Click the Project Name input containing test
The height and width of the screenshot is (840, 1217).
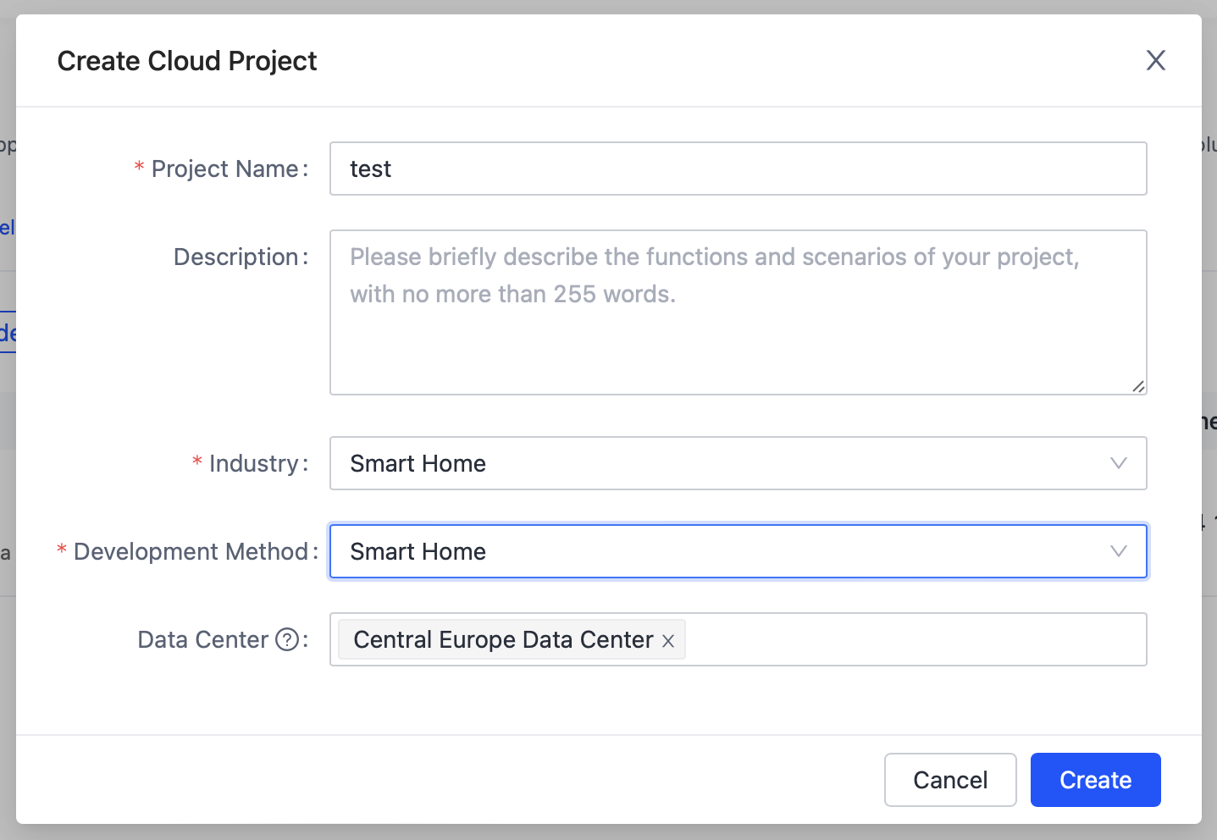pos(737,169)
